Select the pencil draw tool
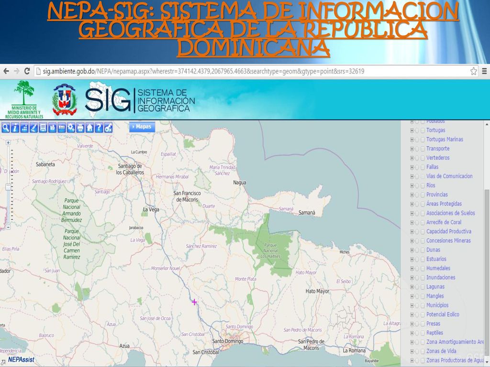Viewport: 490px width, 367px height. (x=34, y=128)
